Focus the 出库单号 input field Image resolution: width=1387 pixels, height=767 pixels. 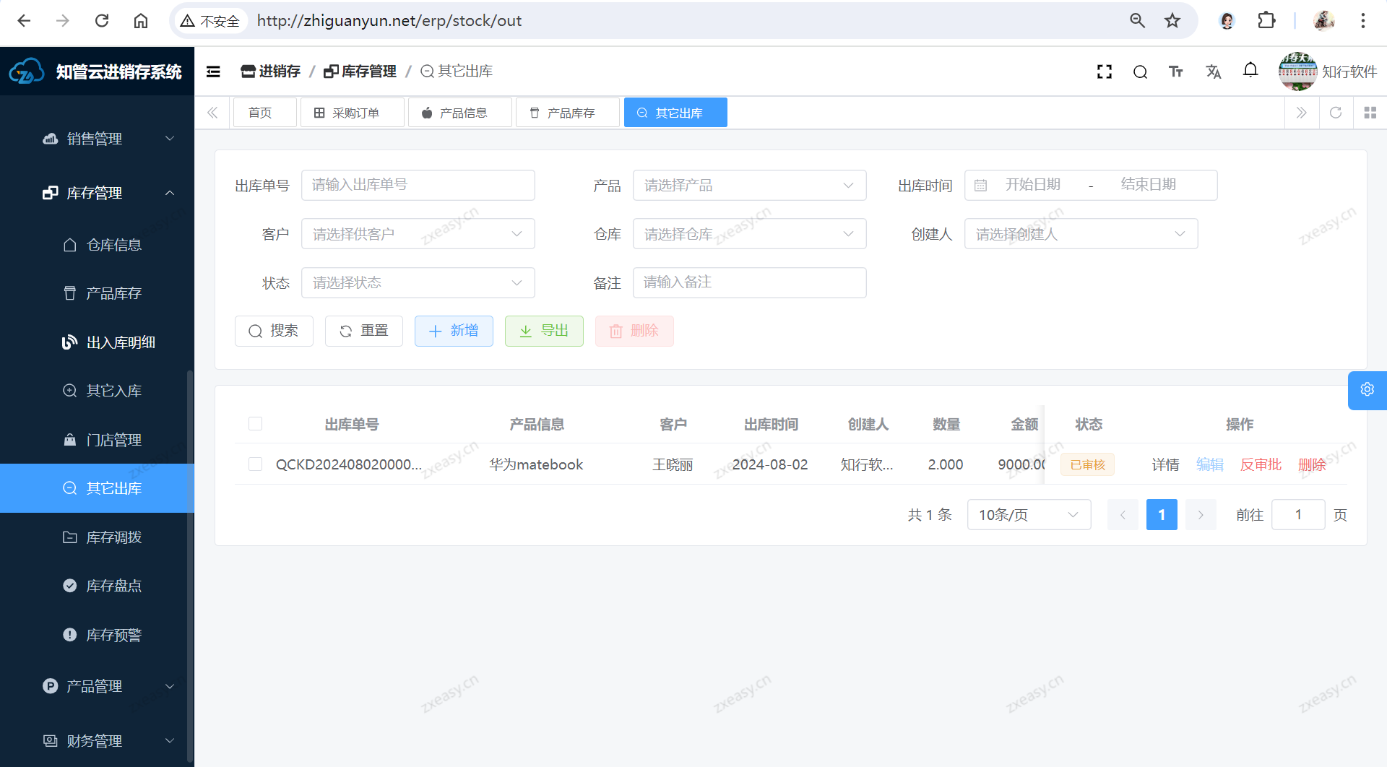point(418,186)
